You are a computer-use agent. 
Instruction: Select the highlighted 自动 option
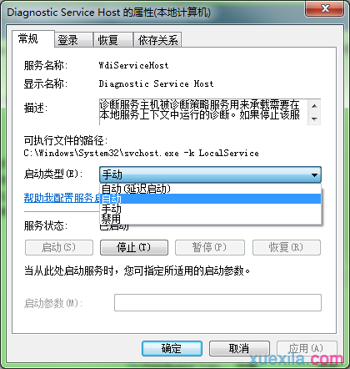coord(210,199)
